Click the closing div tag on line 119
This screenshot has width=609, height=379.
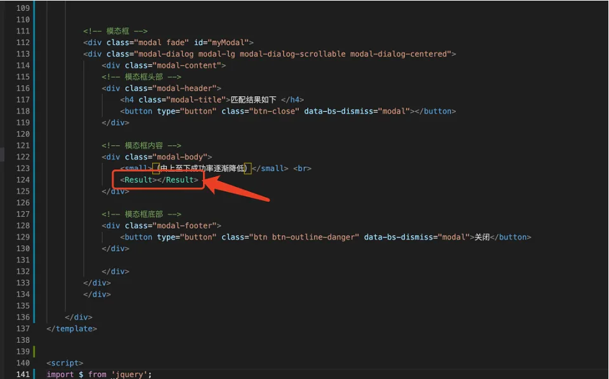click(115, 122)
